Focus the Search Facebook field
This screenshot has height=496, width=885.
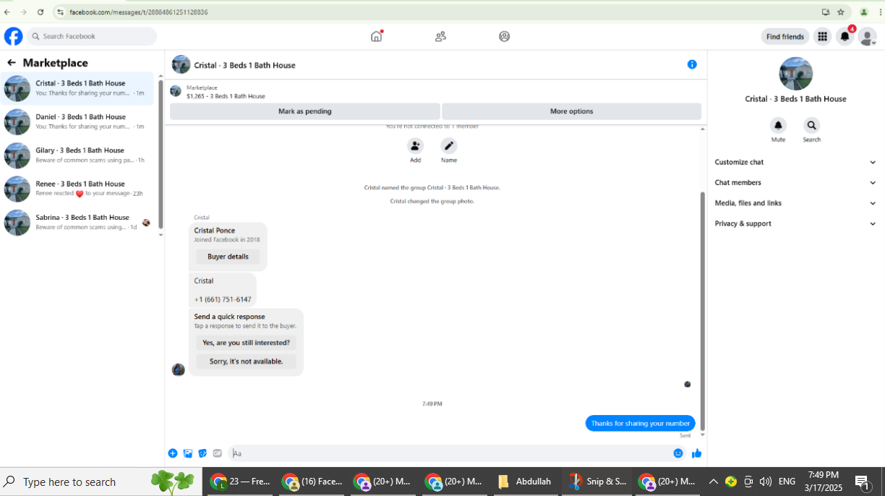click(92, 36)
